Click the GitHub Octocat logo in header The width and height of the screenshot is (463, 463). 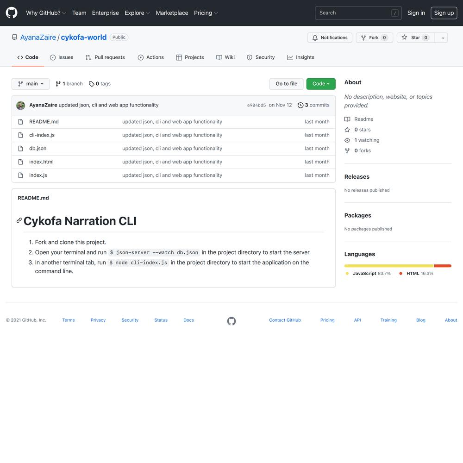tap(12, 13)
